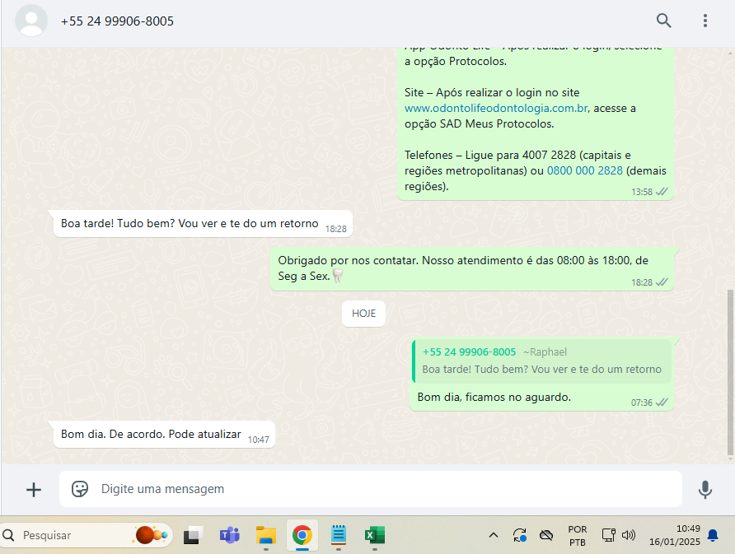Open the attach plus button
The width and height of the screenshot is (735, 554).
33,490
